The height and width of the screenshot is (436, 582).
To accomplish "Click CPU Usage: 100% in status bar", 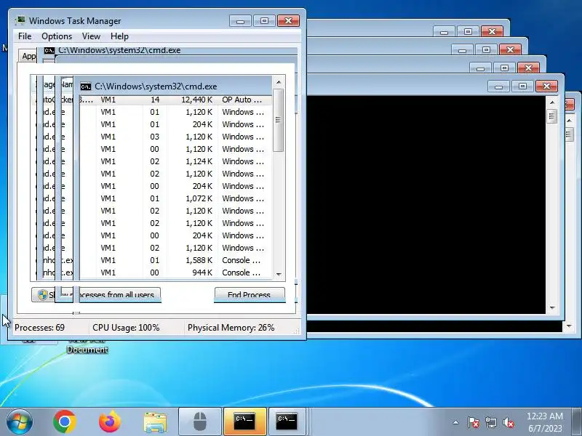I will point(126,328).
